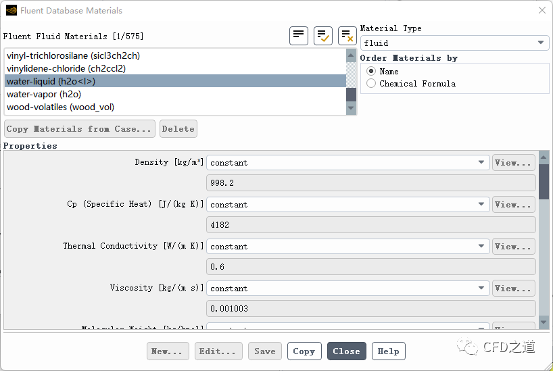Screen dimensions: 553x371
Task: Open the Material Type fluid dropdown
Action: click(454, 43)
